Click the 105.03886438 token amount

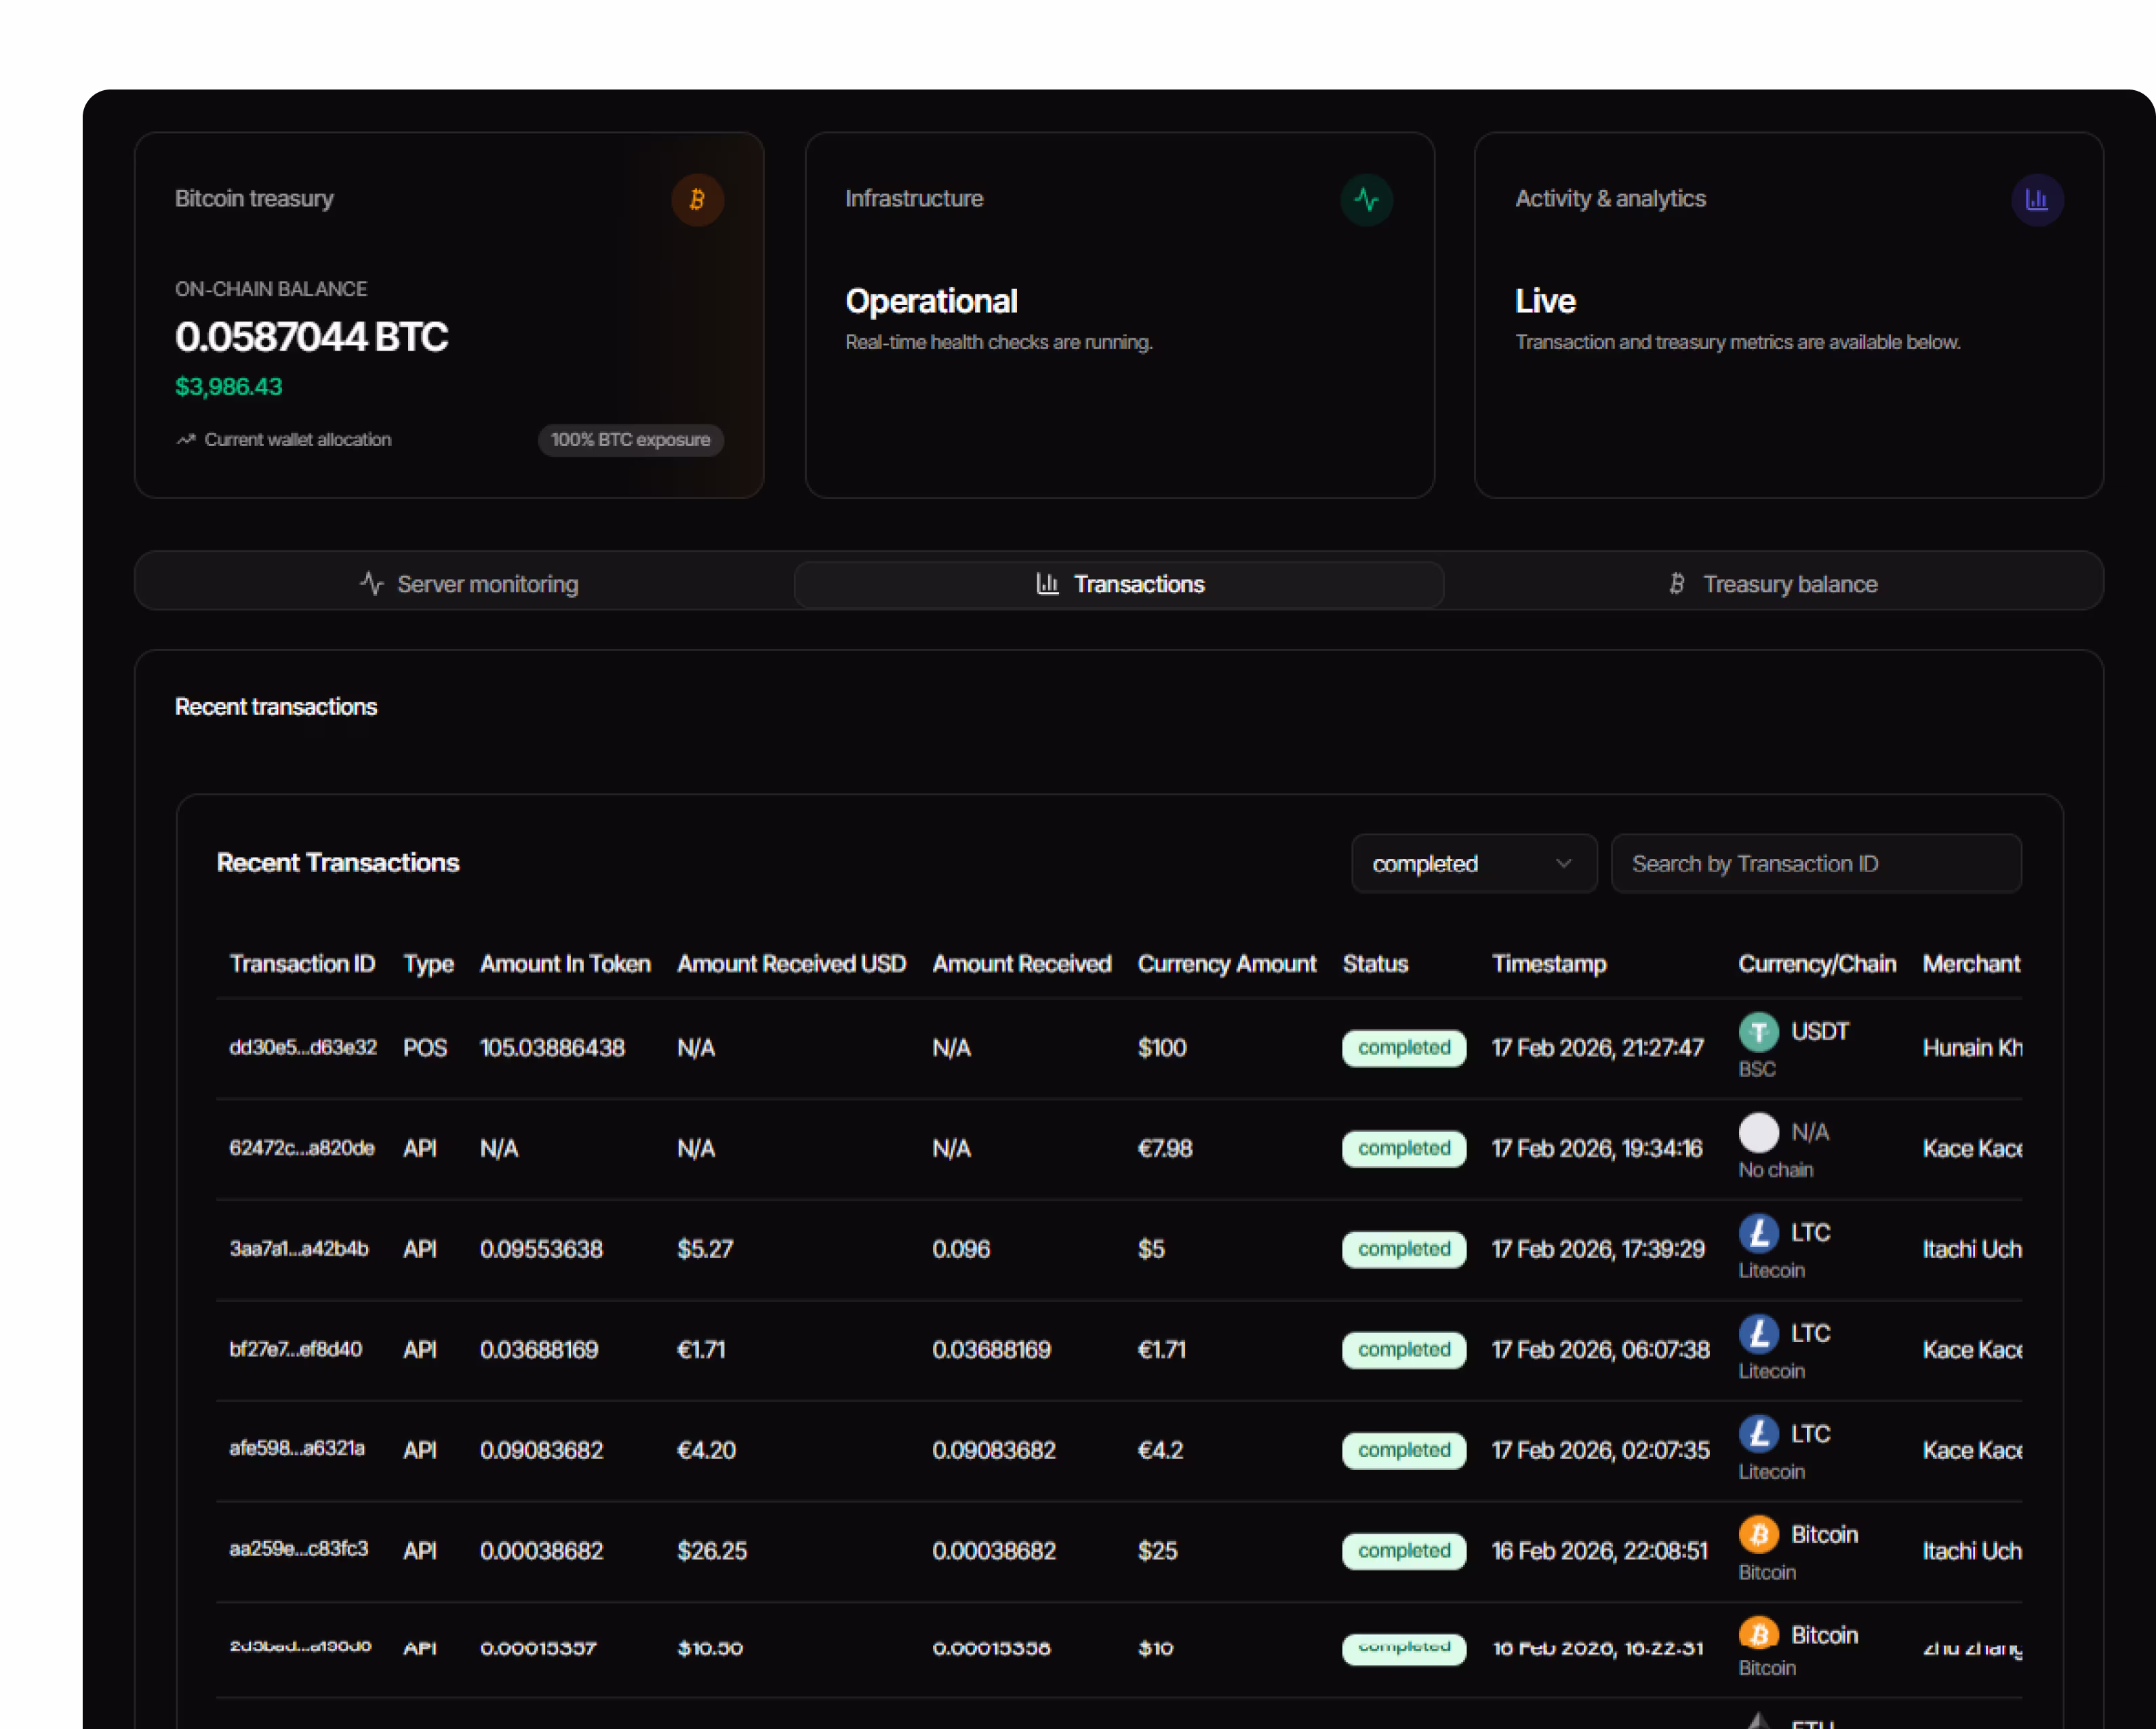(x=552, y=1048)
